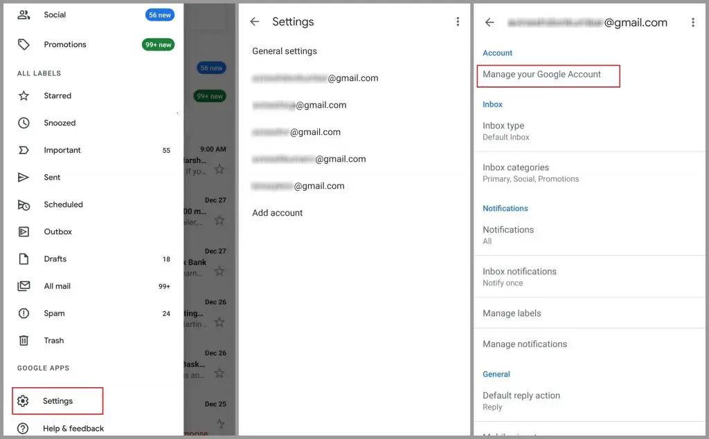Tap the Starred star icon in the drawer
The image size is (709, 439).
tap(24, 95)
